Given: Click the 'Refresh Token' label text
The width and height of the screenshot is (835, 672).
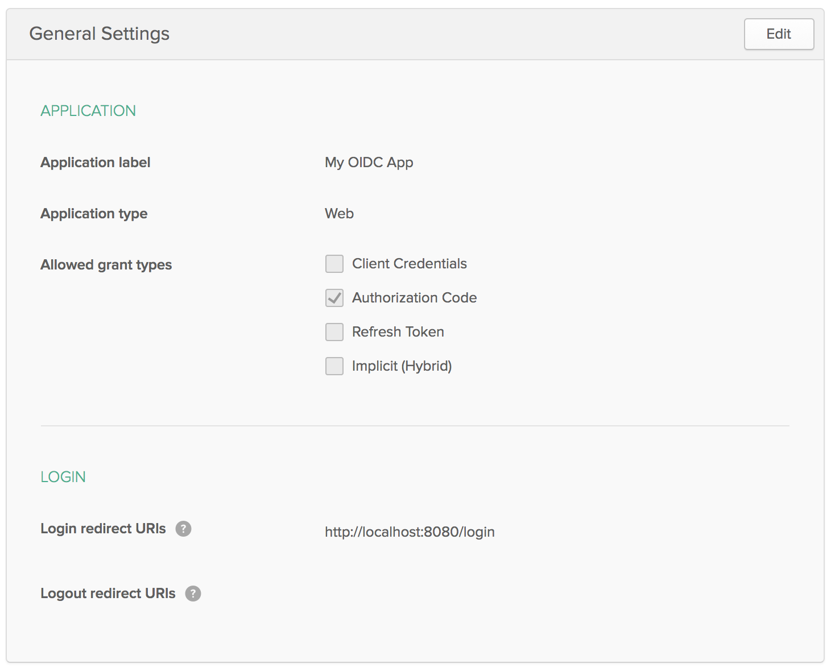Looking at the screenshot, I should [x=398, y=332].
